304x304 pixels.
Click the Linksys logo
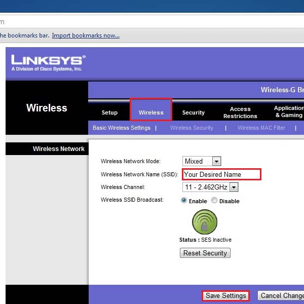(x=48, y=63)
